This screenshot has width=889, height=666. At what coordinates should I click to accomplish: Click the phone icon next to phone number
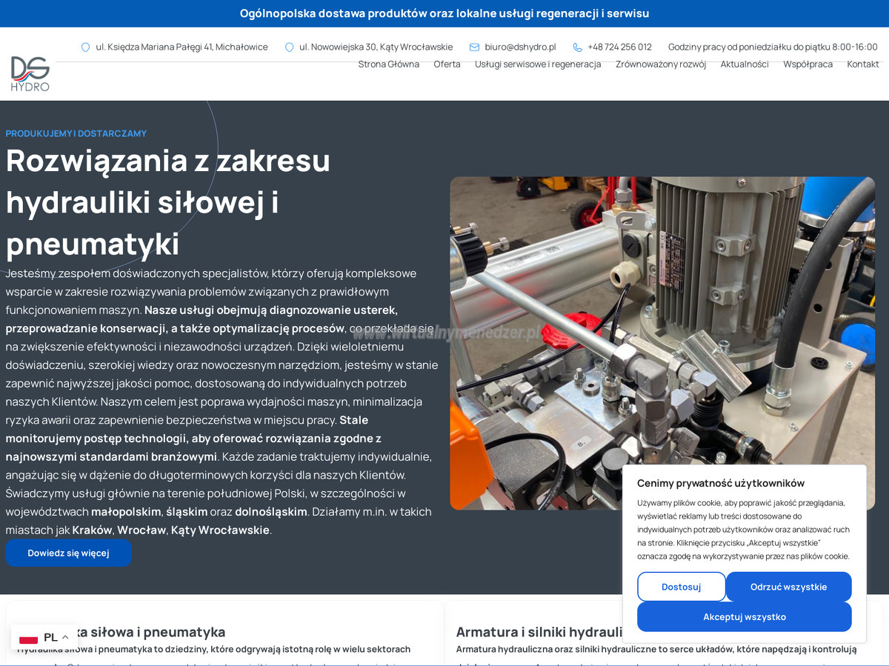[577, 47]
